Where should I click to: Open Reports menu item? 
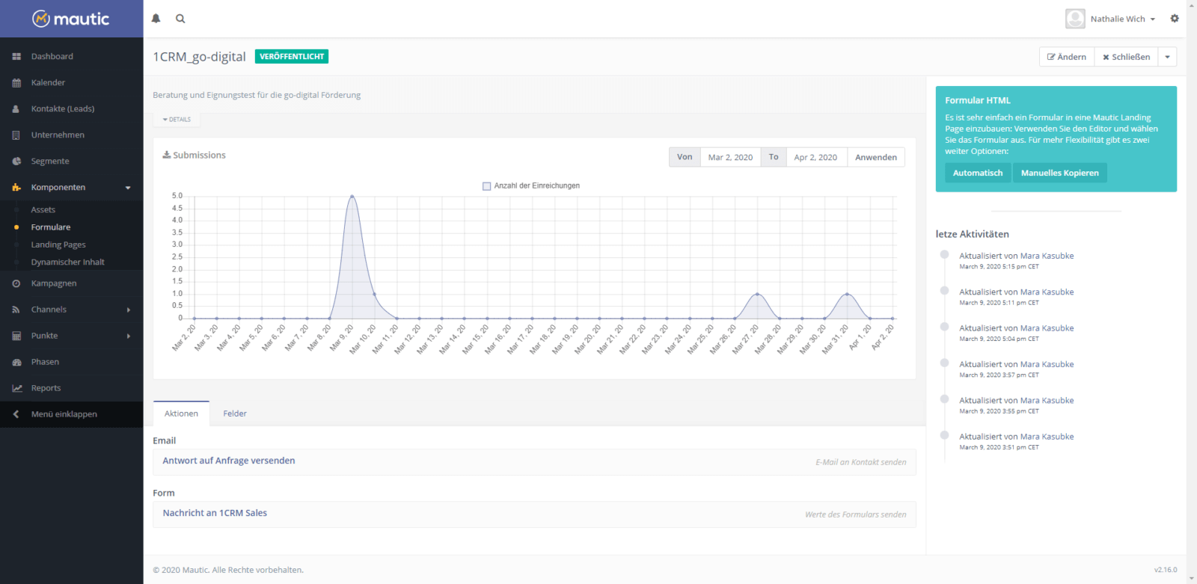[46, 388]
